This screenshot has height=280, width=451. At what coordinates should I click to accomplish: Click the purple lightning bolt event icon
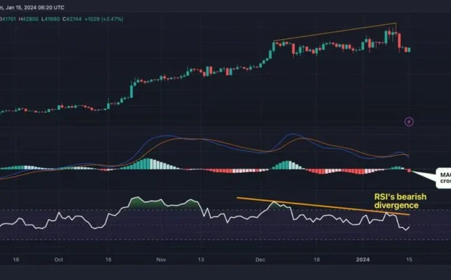[x=409, y=122]
